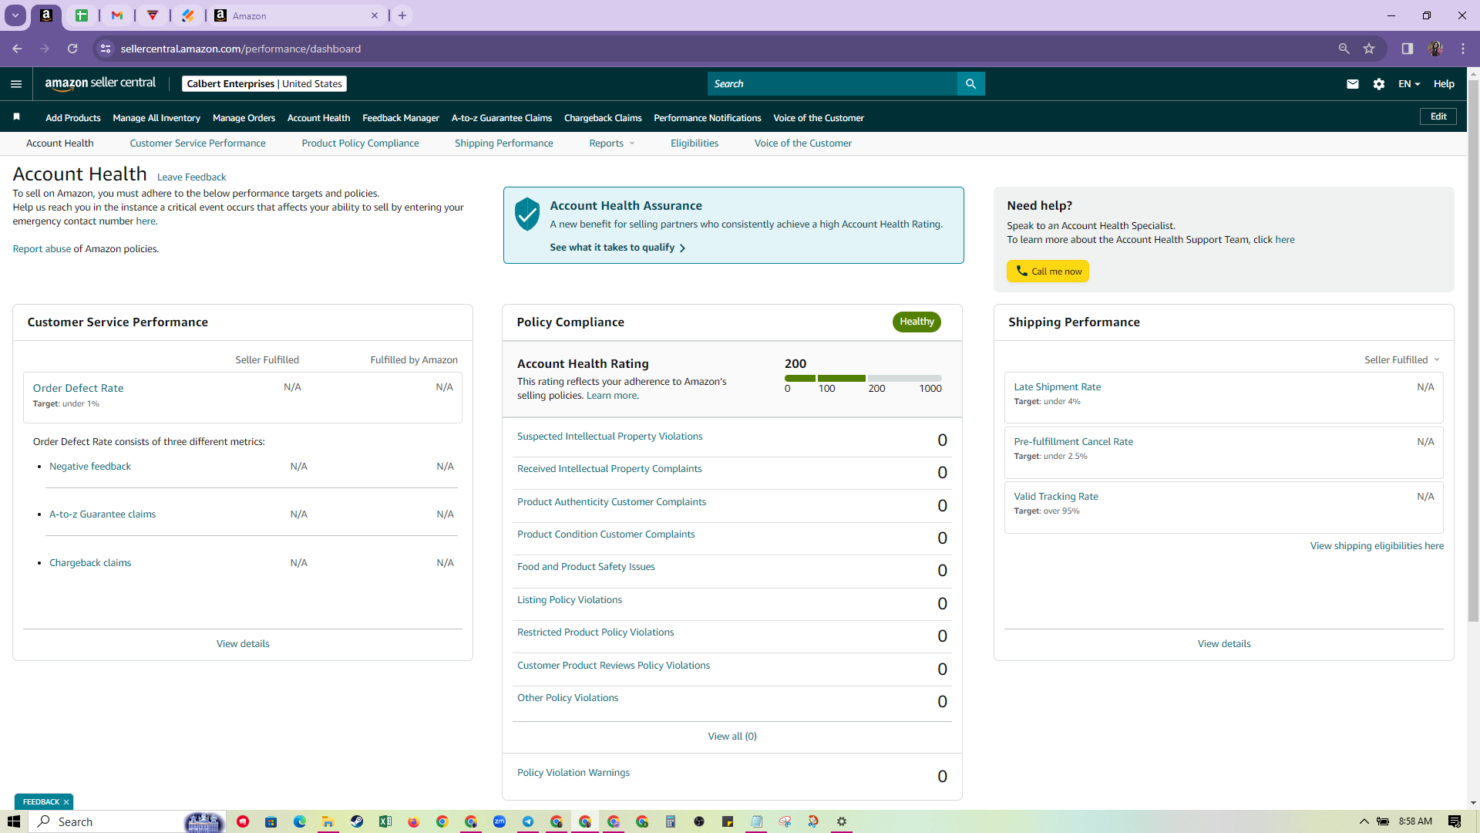1480x833 pixels.
Task: Open Chrome profile avatar
Action: pos(1435,49)
